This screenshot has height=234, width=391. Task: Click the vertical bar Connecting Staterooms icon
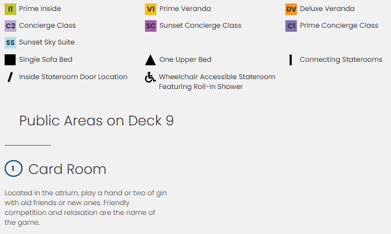291,60
